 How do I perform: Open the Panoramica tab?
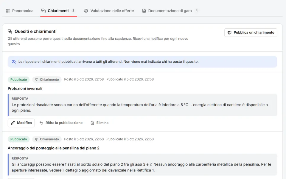(x=20, y=11)
